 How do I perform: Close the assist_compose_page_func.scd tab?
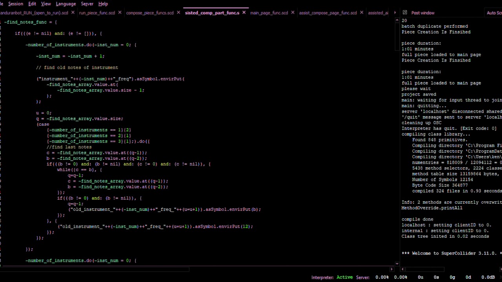(362, 13)
